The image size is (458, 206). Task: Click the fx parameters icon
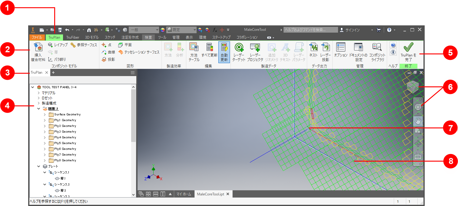click(215, 30)
